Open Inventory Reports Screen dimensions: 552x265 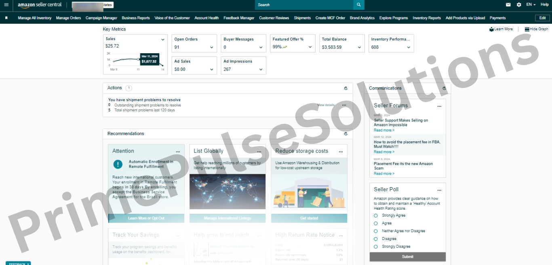[427, 18]
